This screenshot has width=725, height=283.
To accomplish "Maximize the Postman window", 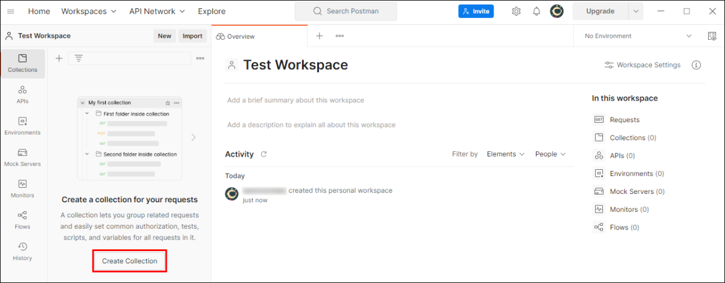I will pos(686,11).
